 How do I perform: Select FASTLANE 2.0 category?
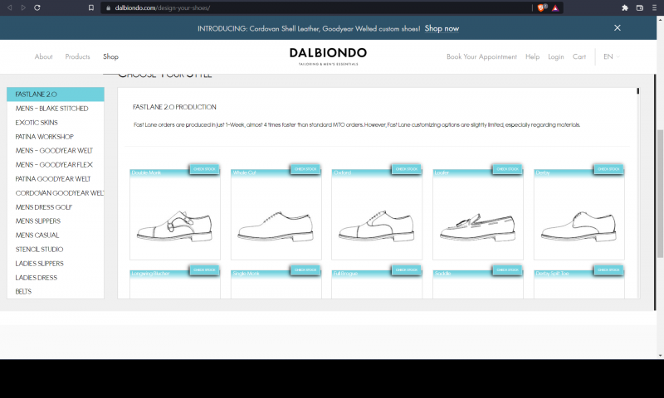[x=56, y=95]
